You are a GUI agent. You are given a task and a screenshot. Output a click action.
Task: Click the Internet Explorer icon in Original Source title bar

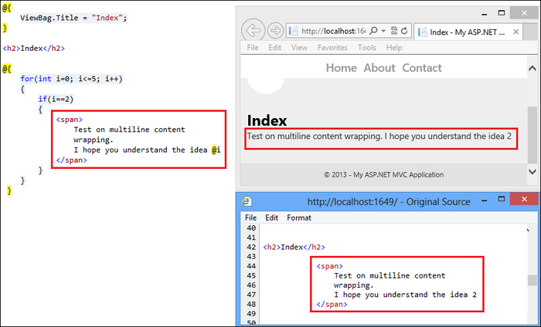point(247,201)
